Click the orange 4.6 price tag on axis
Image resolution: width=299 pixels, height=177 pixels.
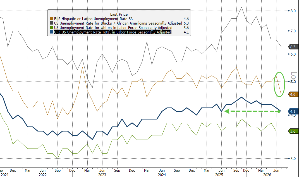coord(292,94)
